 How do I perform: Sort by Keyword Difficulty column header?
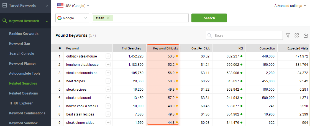[x=163, y=48]
